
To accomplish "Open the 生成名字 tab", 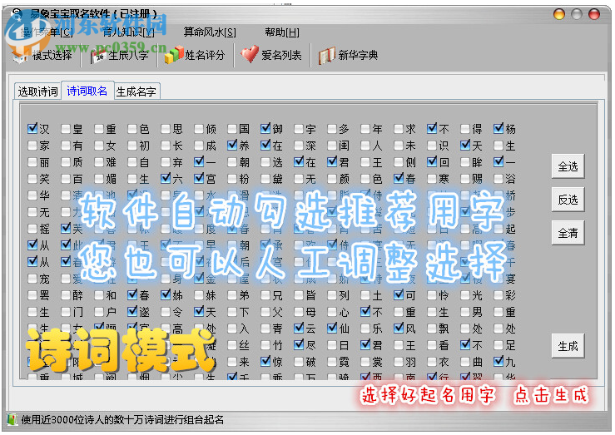I will pos(136,91).
